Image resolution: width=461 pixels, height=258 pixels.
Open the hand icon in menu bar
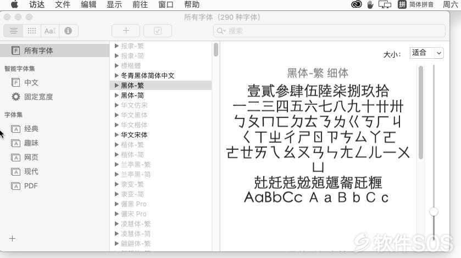pyautogui.click(x=370, y=4)
